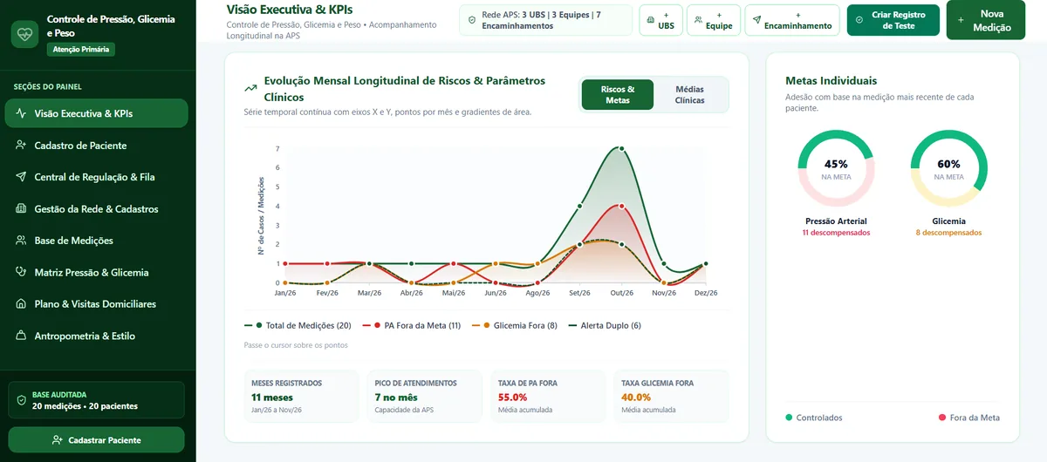
Task: Go to Central de Regulação & Fila
Action: pos(96,177)
